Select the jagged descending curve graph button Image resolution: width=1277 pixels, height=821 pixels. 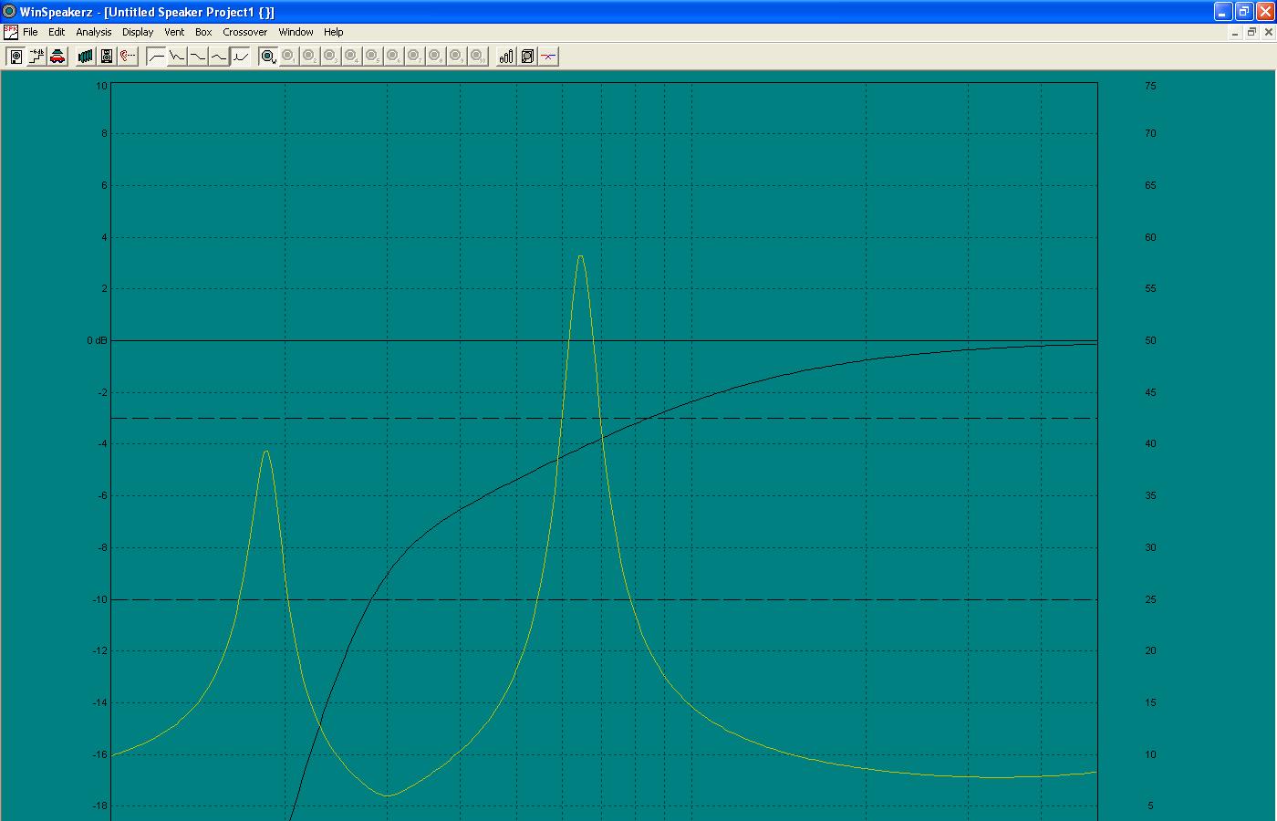pyautogui.click(x=177, y=57)
